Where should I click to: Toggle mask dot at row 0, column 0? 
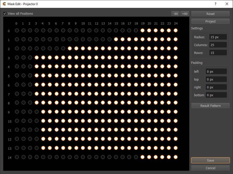(17, 30)
